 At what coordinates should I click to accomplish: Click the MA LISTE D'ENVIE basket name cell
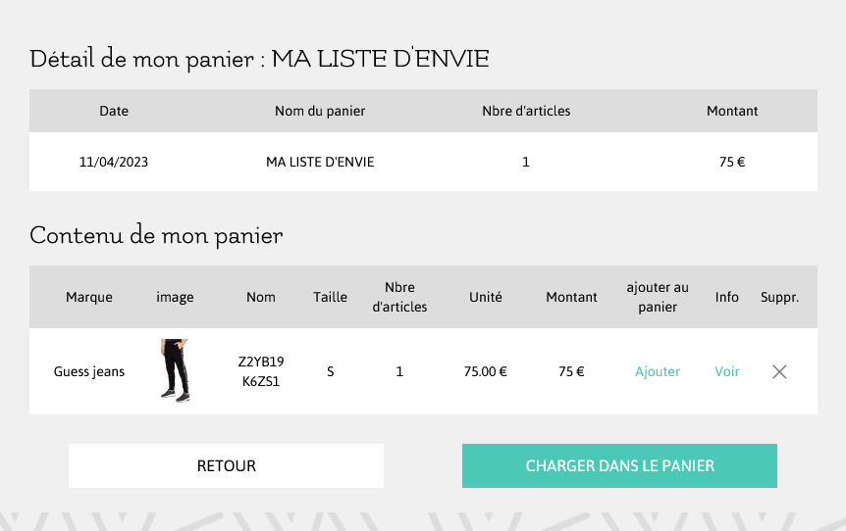tap(320, 162)
